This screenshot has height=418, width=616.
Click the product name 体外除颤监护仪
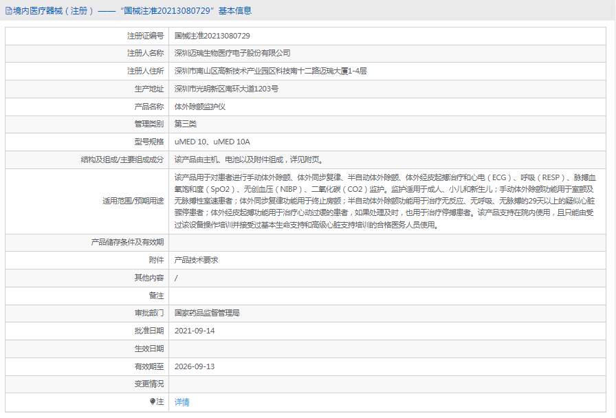(200, 107)
